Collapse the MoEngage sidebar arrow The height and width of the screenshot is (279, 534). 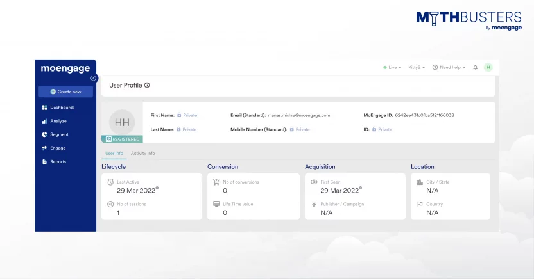tap(93, 79)
